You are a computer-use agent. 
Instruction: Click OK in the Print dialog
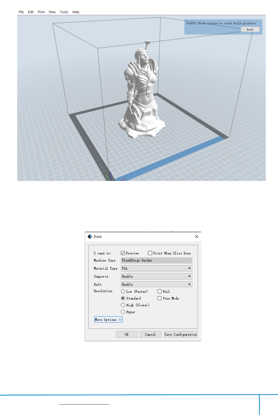127,334
